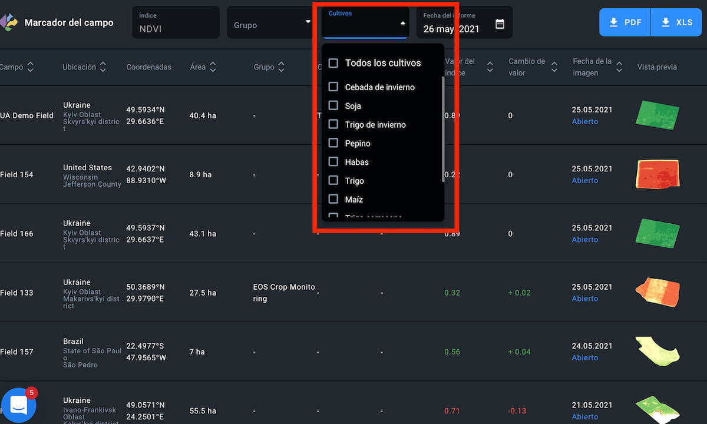
Task: Open Field 154 red preview thumbnail
Action: pyautogui.click(x=658, y=174)
